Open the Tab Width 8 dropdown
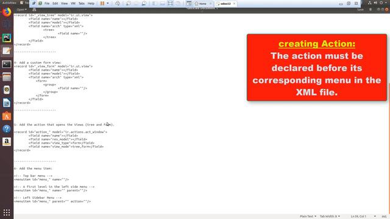The height and width of the screenshot is (219, 390). (x=330, y=217)
